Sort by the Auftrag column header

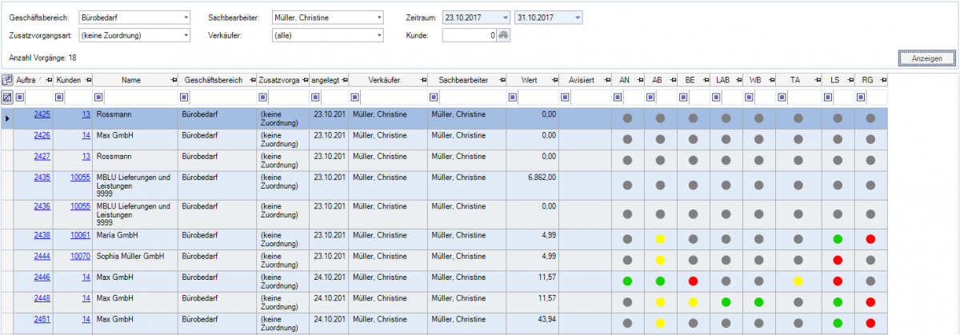coord(28,80)
